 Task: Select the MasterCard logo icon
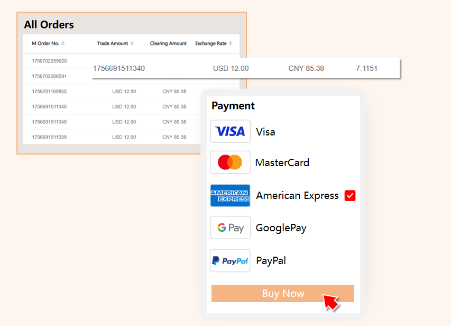point(230,162)
